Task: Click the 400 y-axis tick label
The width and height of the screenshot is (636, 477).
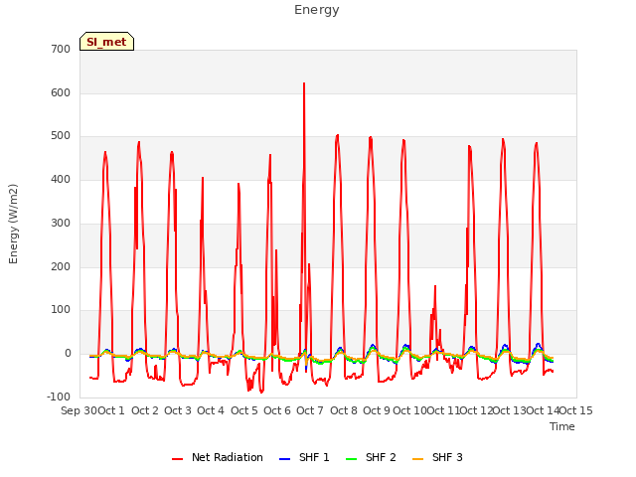Action: [61, 179]
